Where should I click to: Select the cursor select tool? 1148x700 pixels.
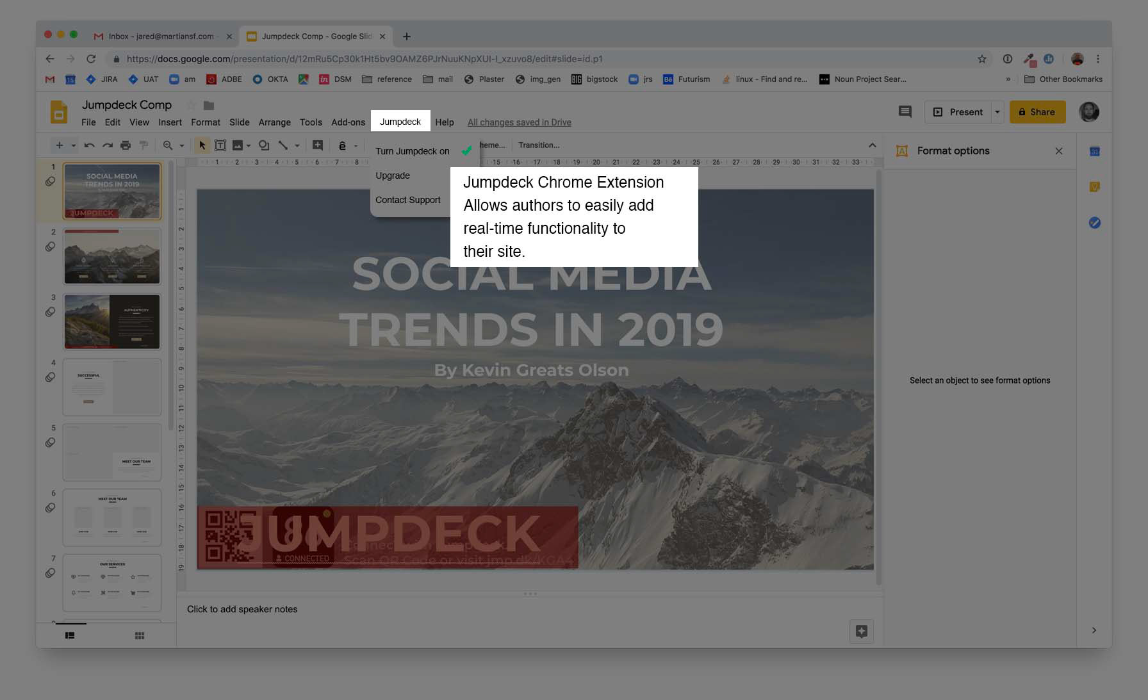tap(202, 145)
